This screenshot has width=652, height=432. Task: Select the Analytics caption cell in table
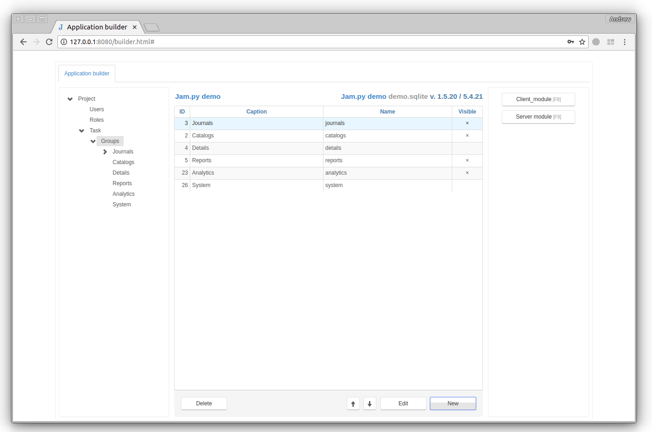pos(256,173)
